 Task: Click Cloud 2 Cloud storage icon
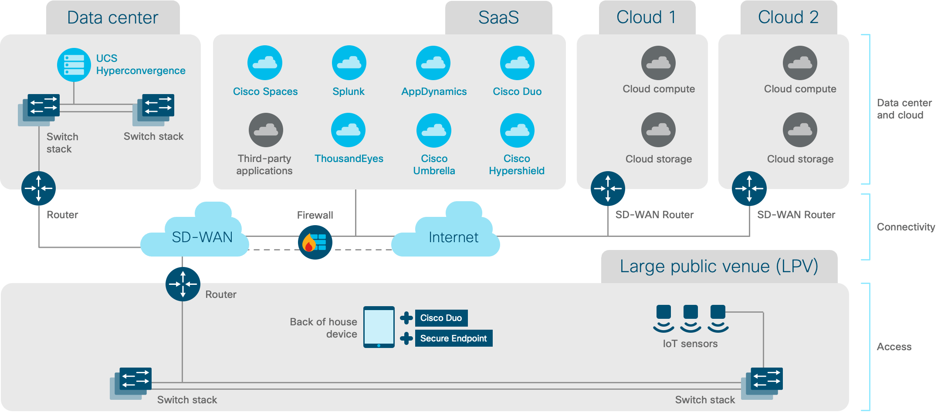[x=800, y=130]
